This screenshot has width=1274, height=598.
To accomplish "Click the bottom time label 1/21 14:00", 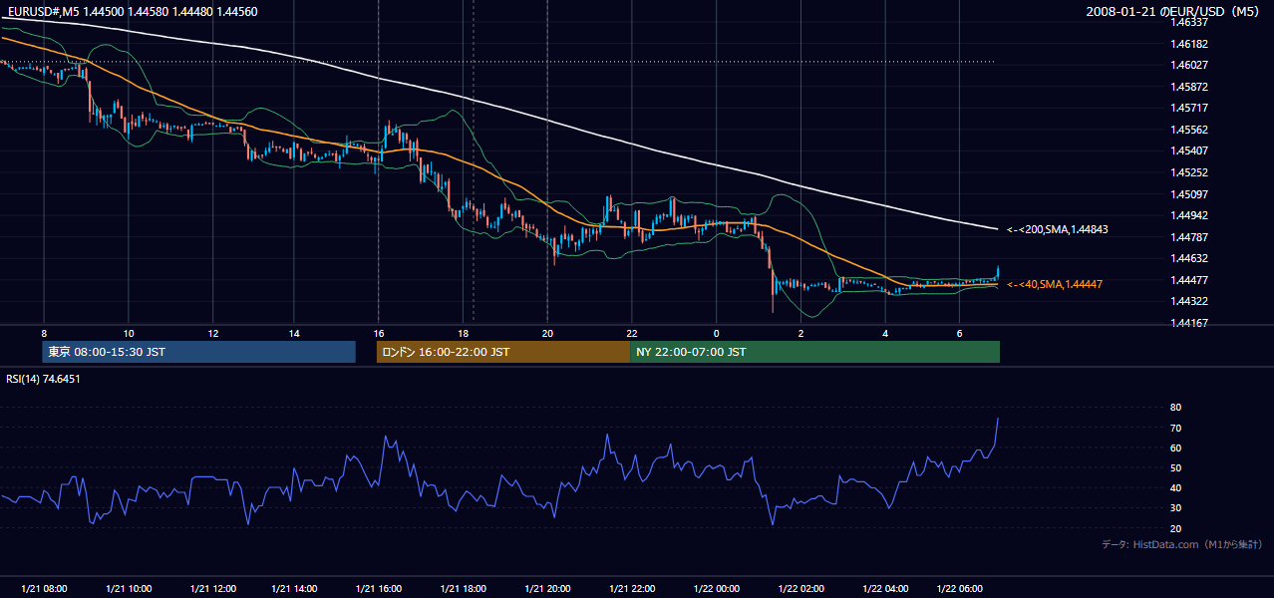I will point(296,589).
